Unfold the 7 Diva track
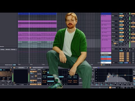Screen dimensions: 135x101 (x=102, y=25)
